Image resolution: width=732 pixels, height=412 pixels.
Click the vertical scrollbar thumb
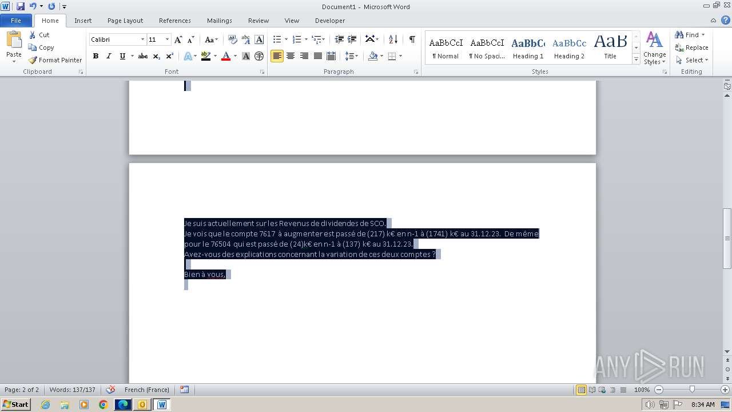pyautogui.click(x=727, y=238)
